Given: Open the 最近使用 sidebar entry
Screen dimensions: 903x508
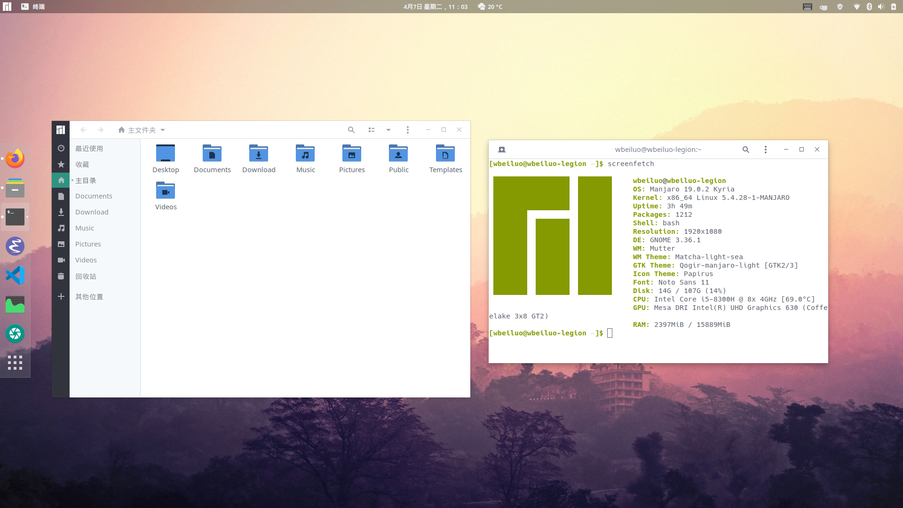Looking at the screenshot, I should 89,149.
